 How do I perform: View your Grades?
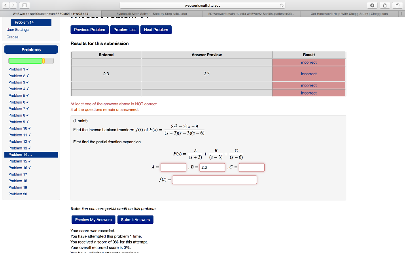(x=12, y=36)
